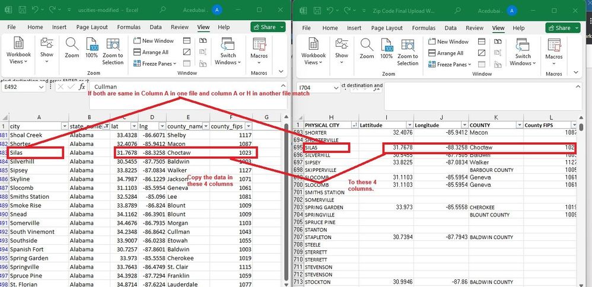Expand Name Box dropdown showing I704
This screenshot has height=287, width=592.
pyautogui.click(x=336, y=88)
